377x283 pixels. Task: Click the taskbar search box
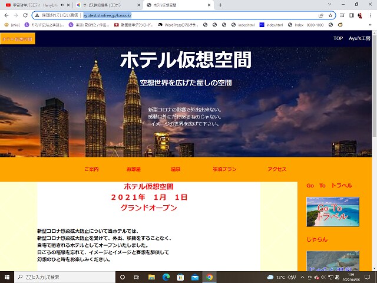pos(65,277)
